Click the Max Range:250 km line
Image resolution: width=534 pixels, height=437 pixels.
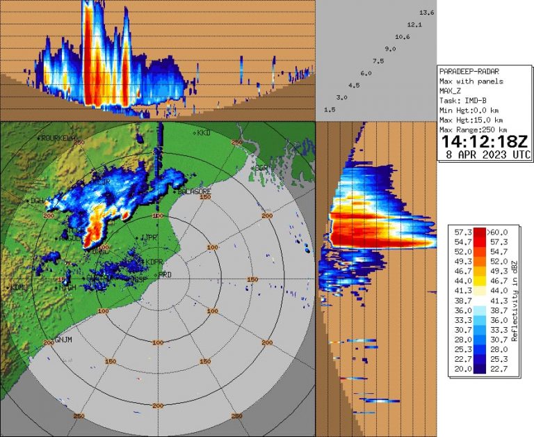[474, 130]
